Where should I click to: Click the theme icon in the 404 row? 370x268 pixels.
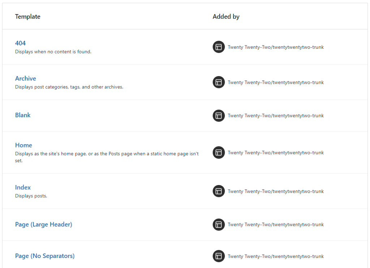coord(219,47)
